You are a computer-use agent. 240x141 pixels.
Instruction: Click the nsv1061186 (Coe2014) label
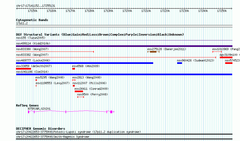(x=32, y=72)
